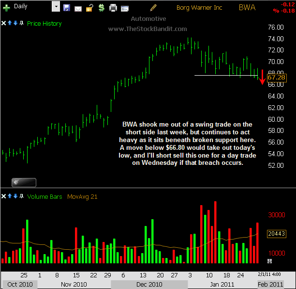Image resolution: width=296 pixels, height=289 pixels.
Task: Click the green dollar sign icon
Action: click(101, 8)
